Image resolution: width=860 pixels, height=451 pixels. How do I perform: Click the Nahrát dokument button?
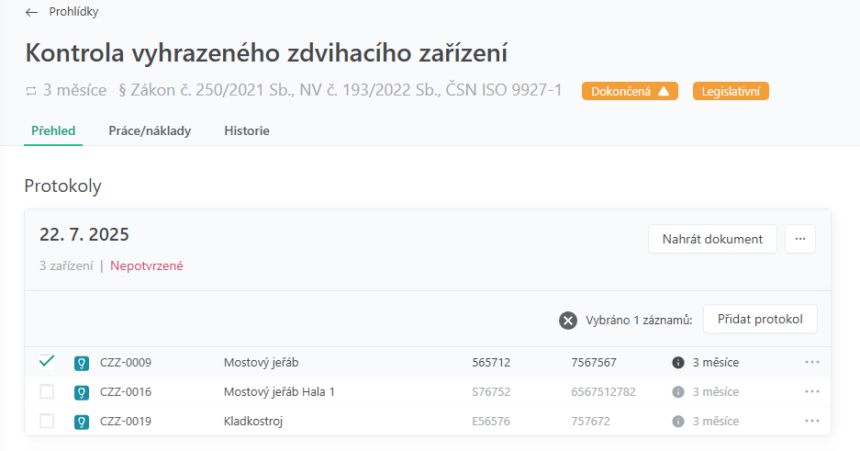(712, 239)
